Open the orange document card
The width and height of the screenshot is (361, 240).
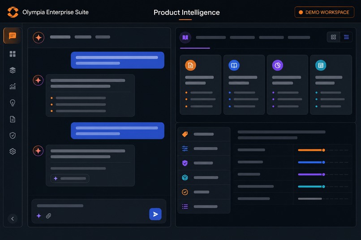point(201,84)
